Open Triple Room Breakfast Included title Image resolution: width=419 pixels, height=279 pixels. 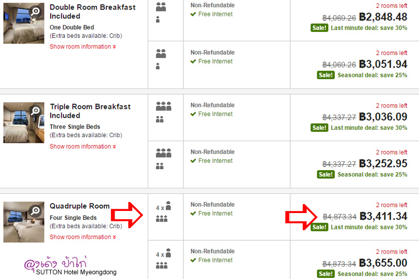tap(90, 111)
